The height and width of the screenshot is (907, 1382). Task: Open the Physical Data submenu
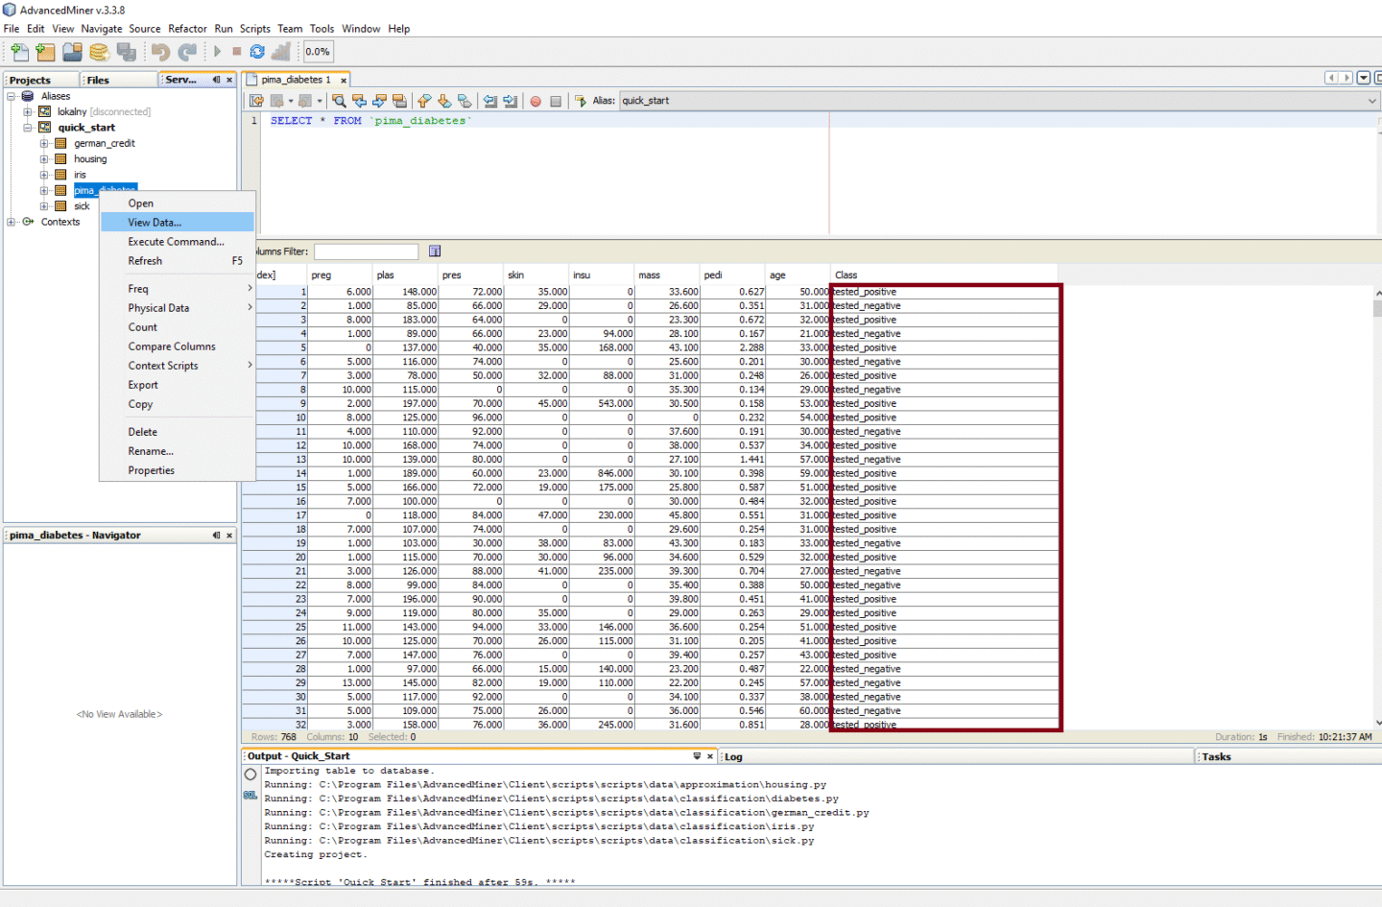pyautogui.click(x=178, y=308)
